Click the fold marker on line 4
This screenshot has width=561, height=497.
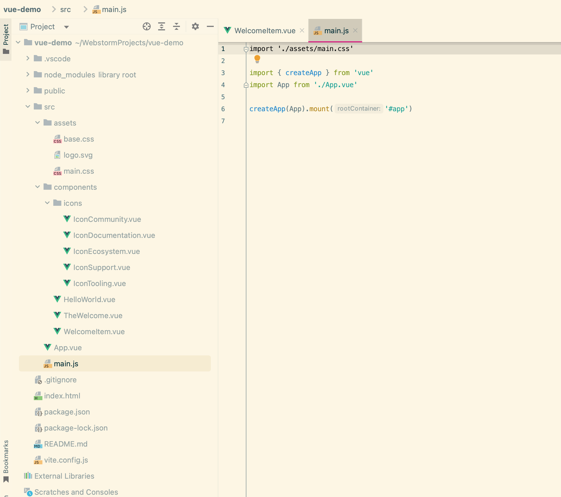tap(246, 85)
